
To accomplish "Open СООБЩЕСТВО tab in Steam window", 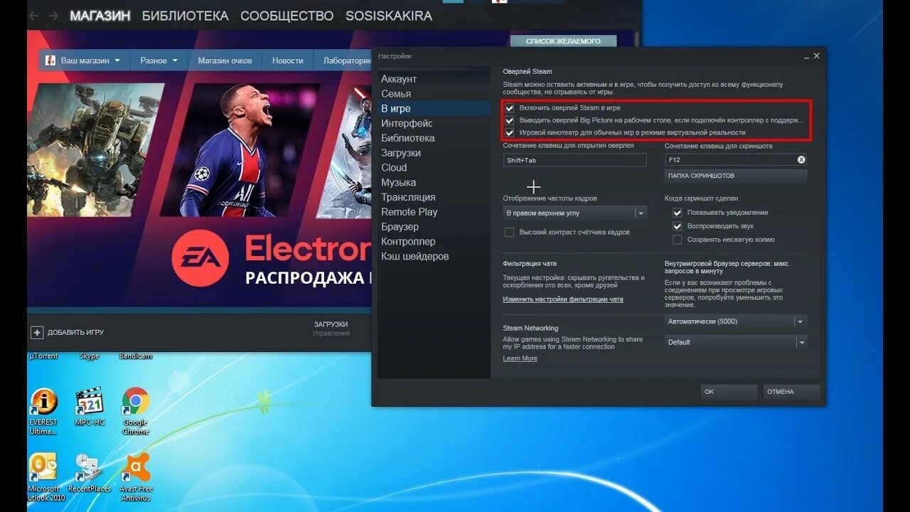I will (x=287, y=16).
